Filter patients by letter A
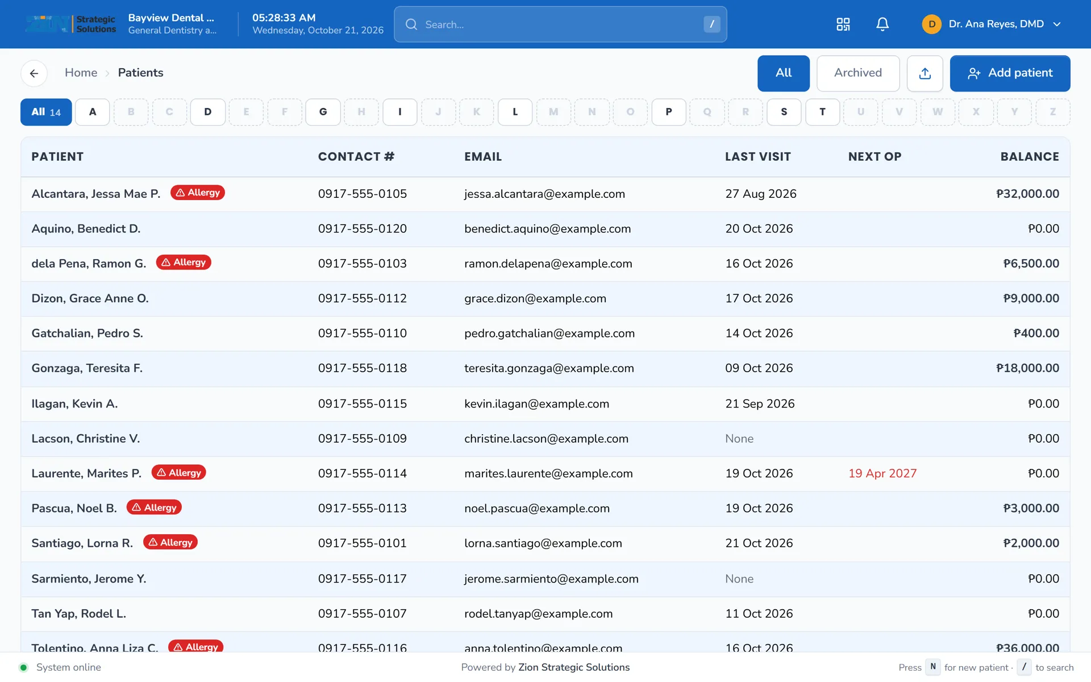The image size is (1091, 682). pos(92,112)
